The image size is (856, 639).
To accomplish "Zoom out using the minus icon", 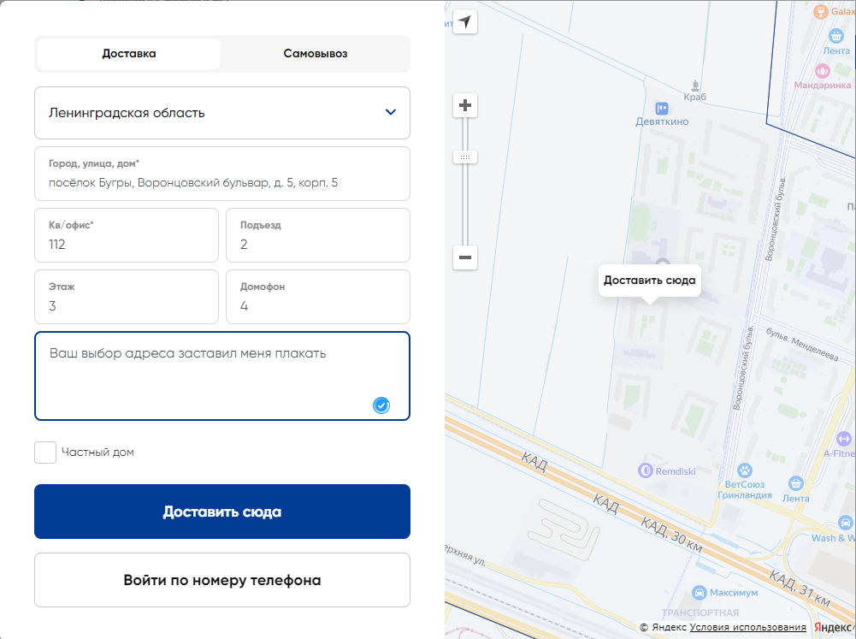I will point(464,257).
